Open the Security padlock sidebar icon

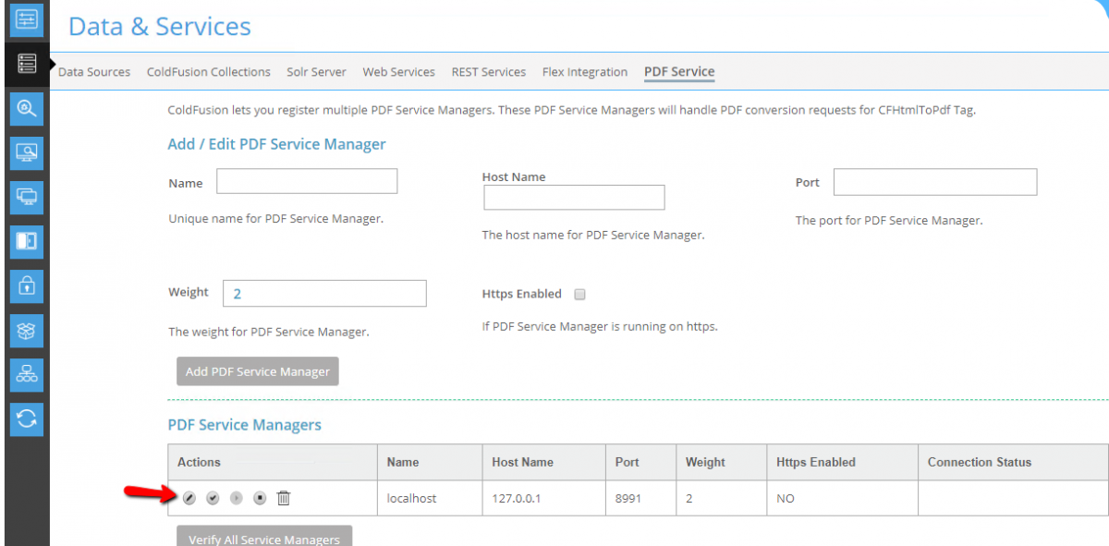pos(27,286)
